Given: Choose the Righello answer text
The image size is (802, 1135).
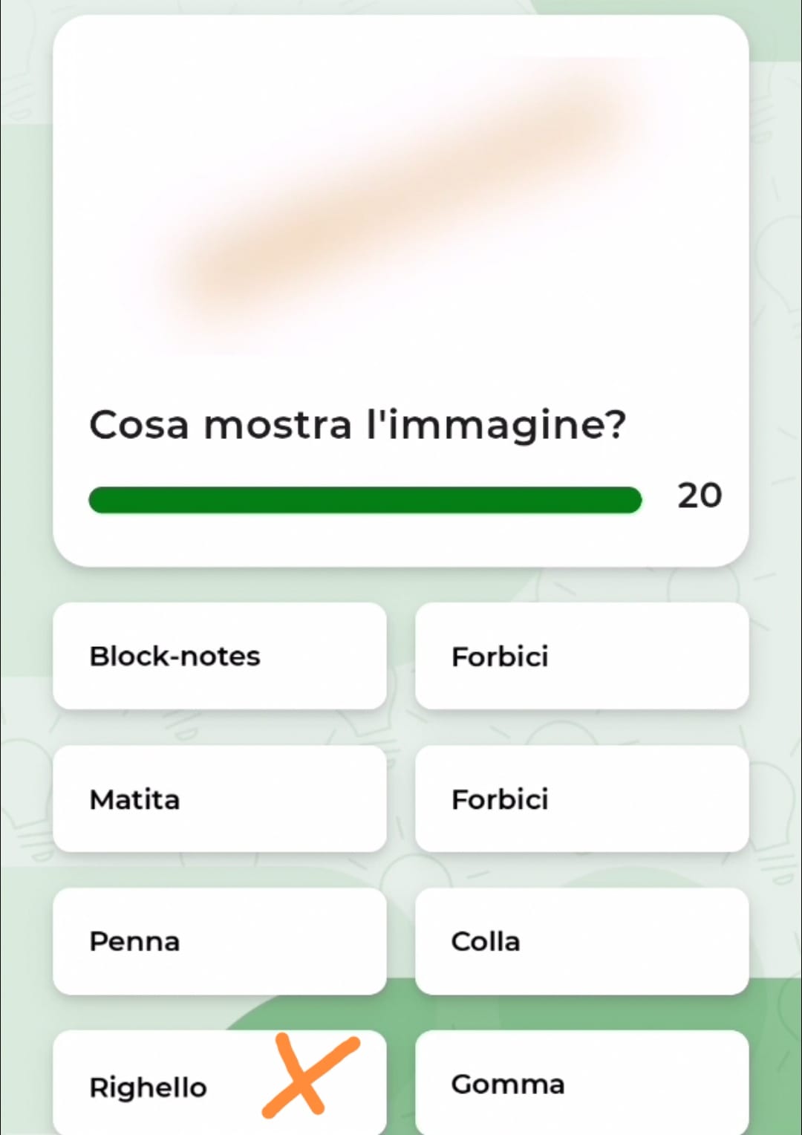Looking at the screenshot, I should tap(148, 1087).
